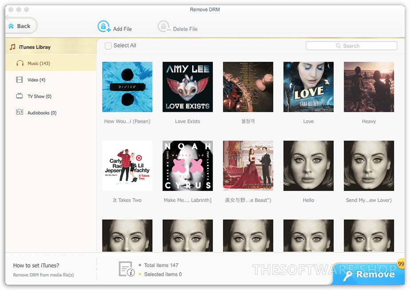Select the 불청객 album cover thumbnail

pos(248,87)
